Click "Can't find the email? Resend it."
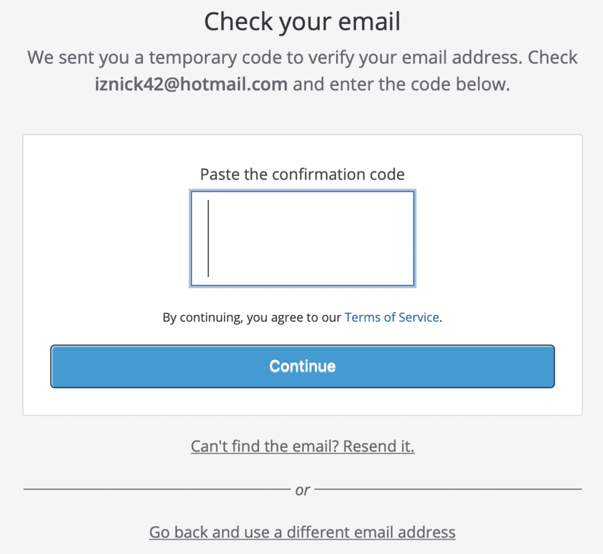This screenshot has height=554, width=603. click(x=302, y=446)
